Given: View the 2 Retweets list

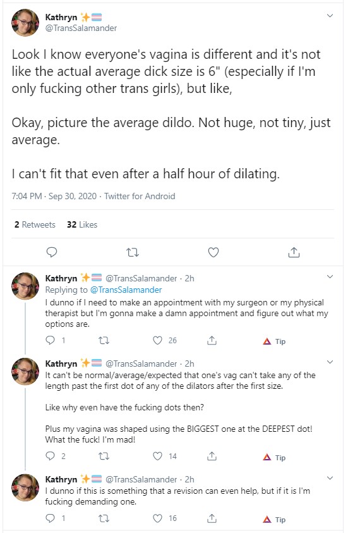Looking at the screenshot, I should pyautogui.click(x=35, y=224).
